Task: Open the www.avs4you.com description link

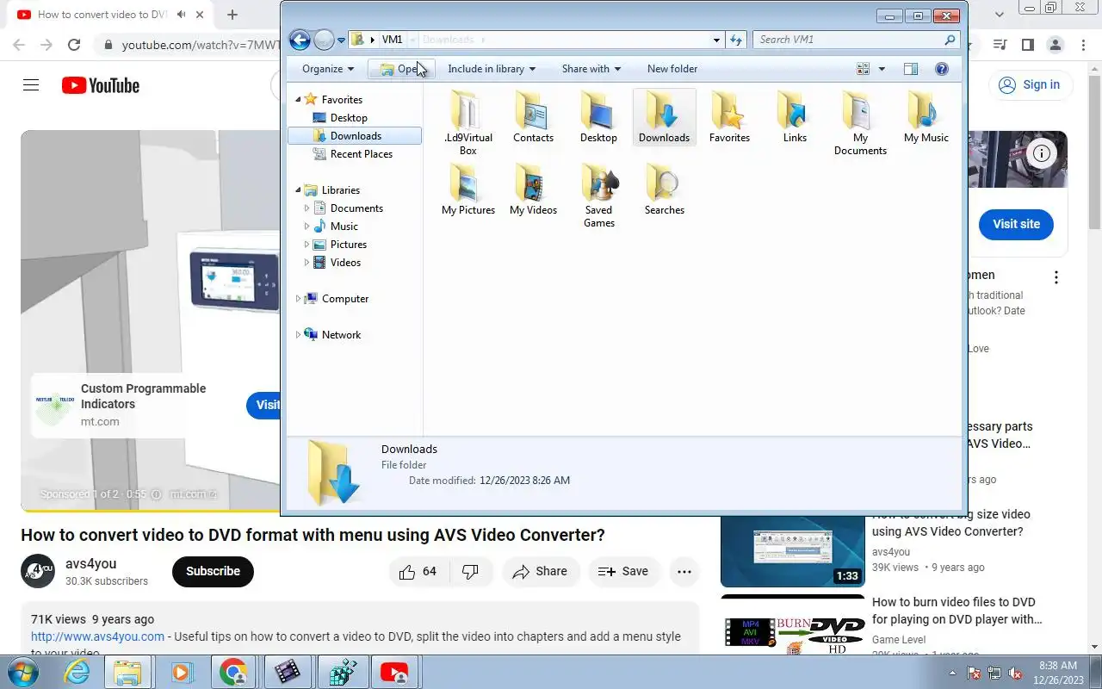Action: point(97,636)
